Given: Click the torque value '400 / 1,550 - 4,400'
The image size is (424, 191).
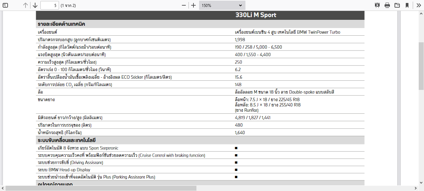Looking at the screenshot, I should [x=253, y=55].
